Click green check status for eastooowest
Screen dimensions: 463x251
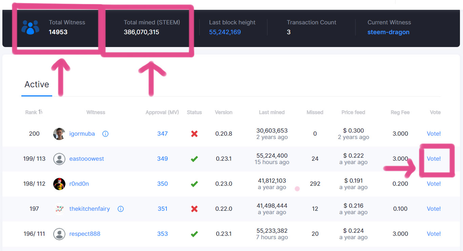194,159
